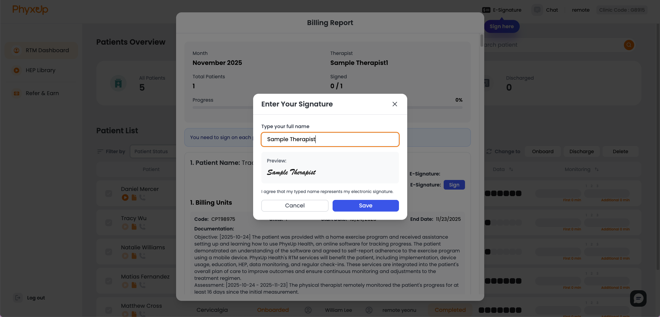660x317 pixels.
Task: Click the full name signature input field
Action: click(330, 139)
